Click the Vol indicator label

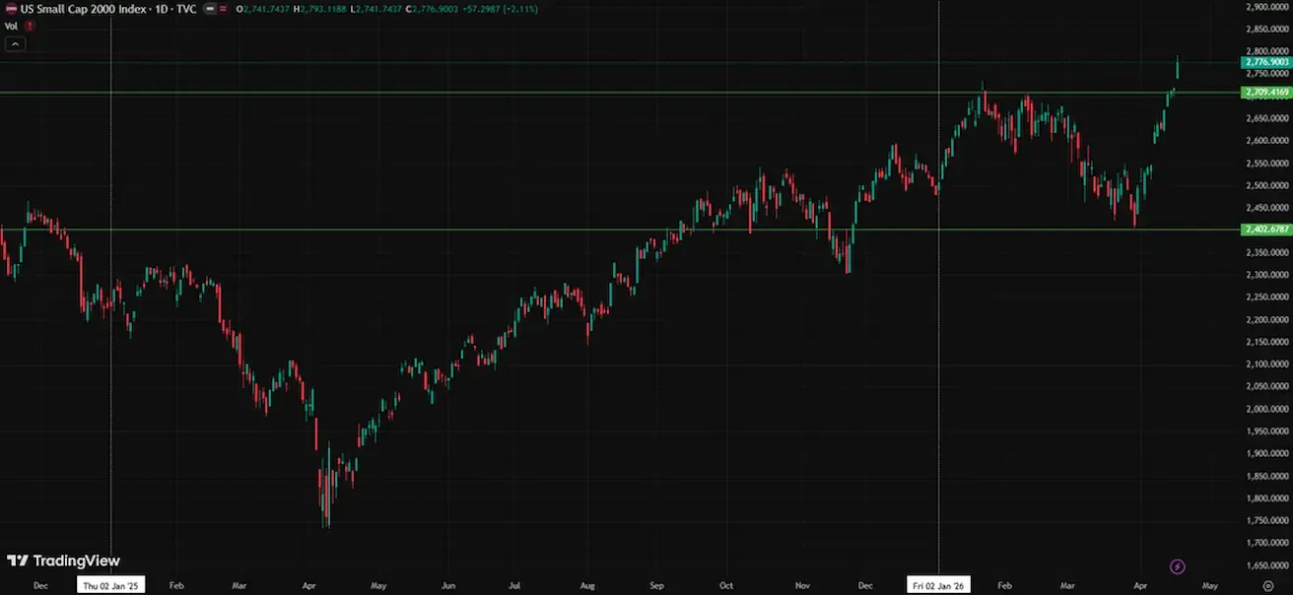point(11,26)
